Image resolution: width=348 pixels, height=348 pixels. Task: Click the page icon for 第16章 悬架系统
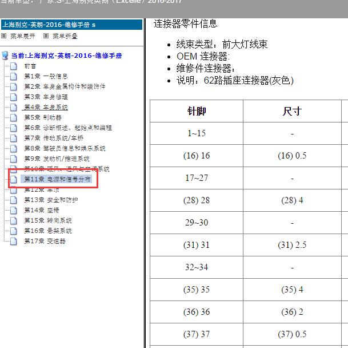pyautogui.click(x=14, y=231)
